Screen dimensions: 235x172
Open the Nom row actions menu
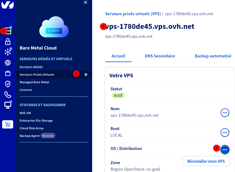(x=225, y=113)
